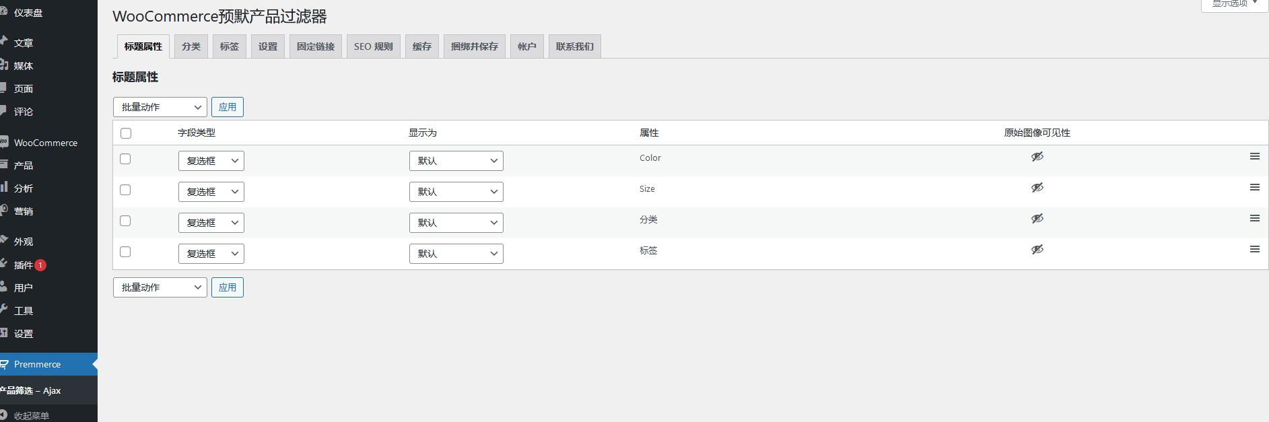The width and height of the screenshot is (1269, 422).
Task: Click the 工具 tools wrench icon
Action: (3, 310)
